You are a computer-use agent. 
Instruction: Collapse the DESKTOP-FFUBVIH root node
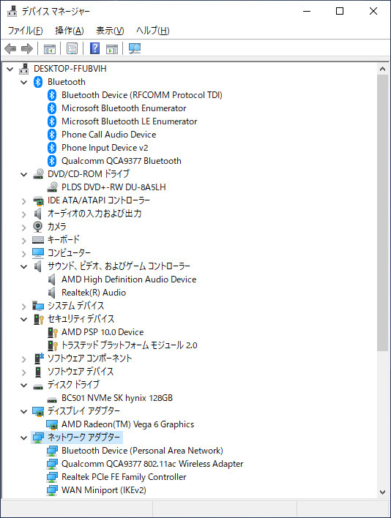pyautogui.click(x=10, y=69)
